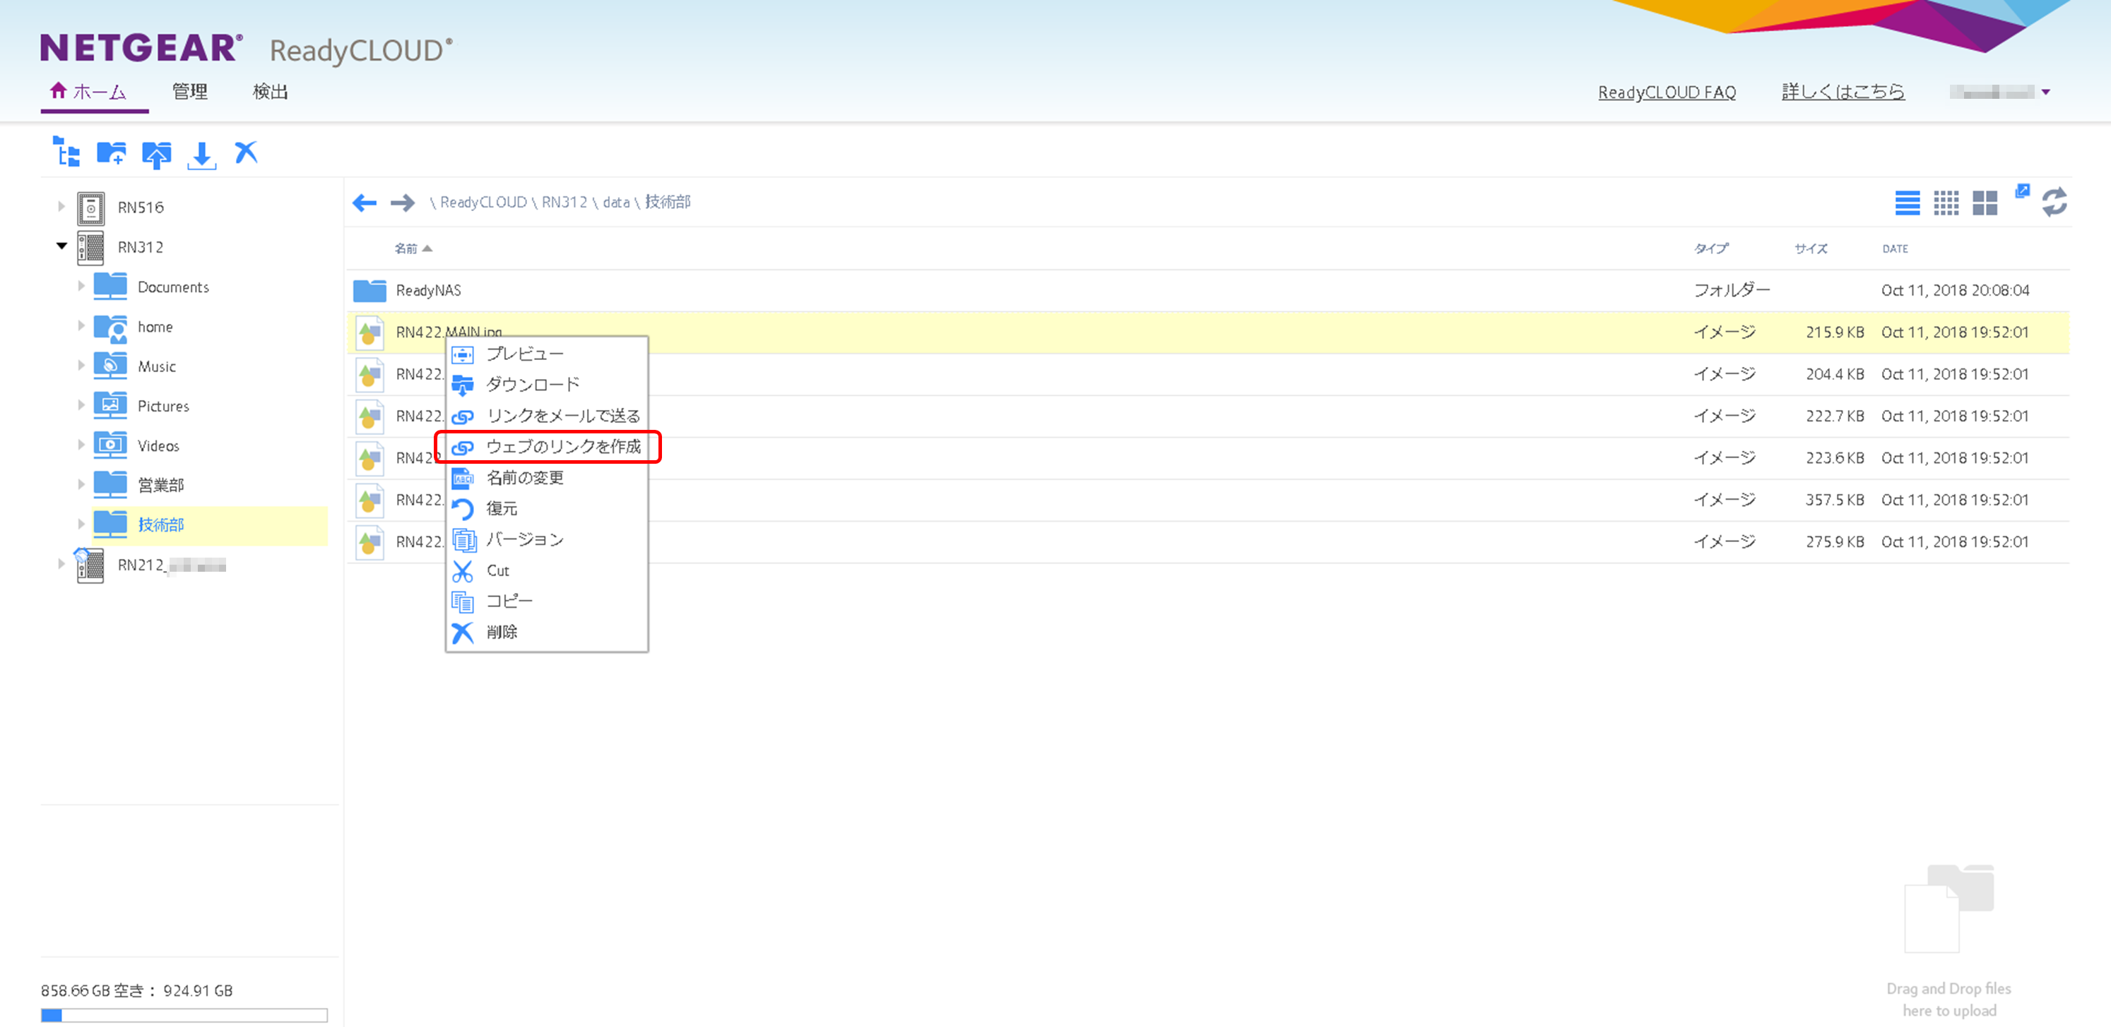Viewport: 2111px width, 1027px height.
Task: Click the pop-out window icon
Action: tap(2023, 191)
